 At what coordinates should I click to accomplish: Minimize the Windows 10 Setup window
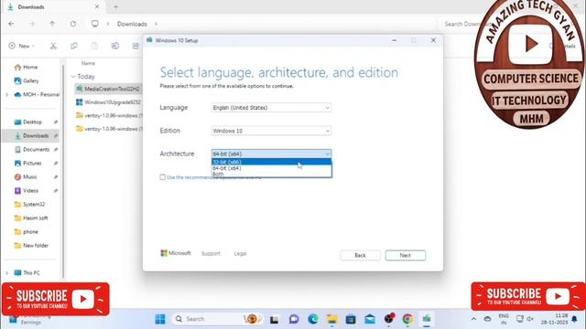pyautogui.click(x=395, y=40)
